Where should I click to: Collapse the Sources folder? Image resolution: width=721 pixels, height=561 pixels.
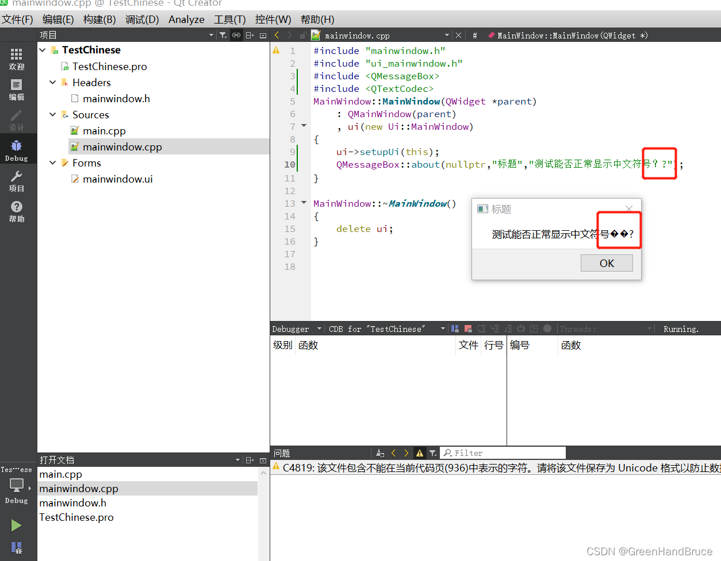pyautogui.click(x=53, y=114)
